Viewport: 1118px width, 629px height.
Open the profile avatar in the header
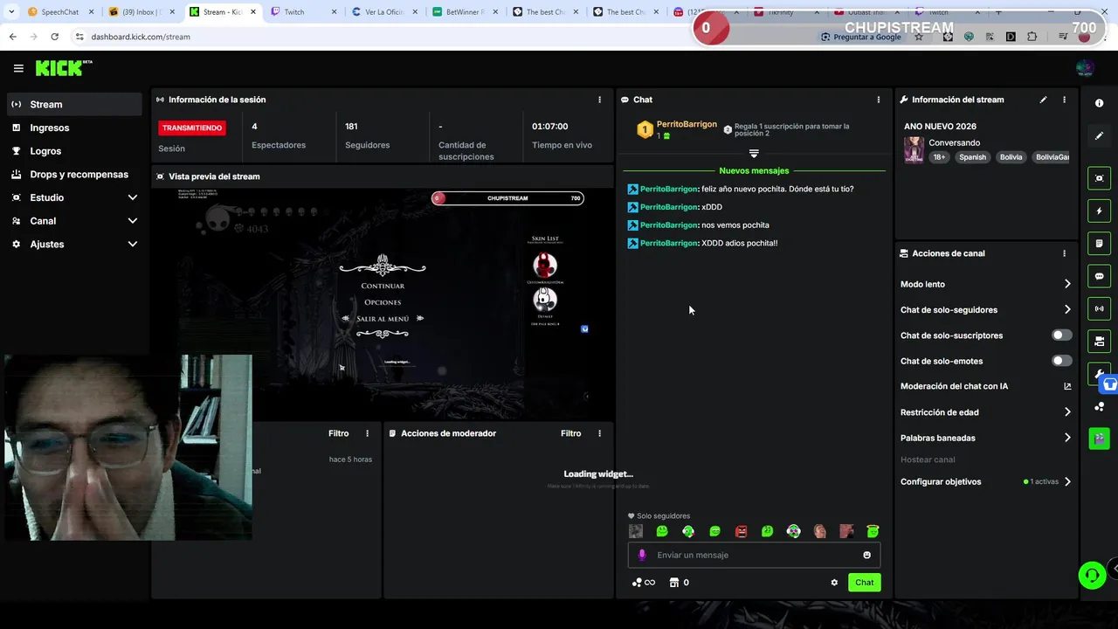pyautogui.click(x=1085, y=68)
